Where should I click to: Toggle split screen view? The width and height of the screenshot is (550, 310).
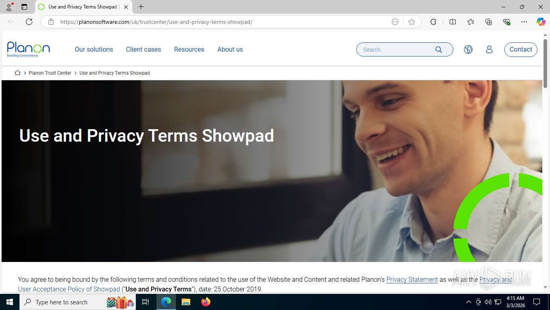pos(453,22)
